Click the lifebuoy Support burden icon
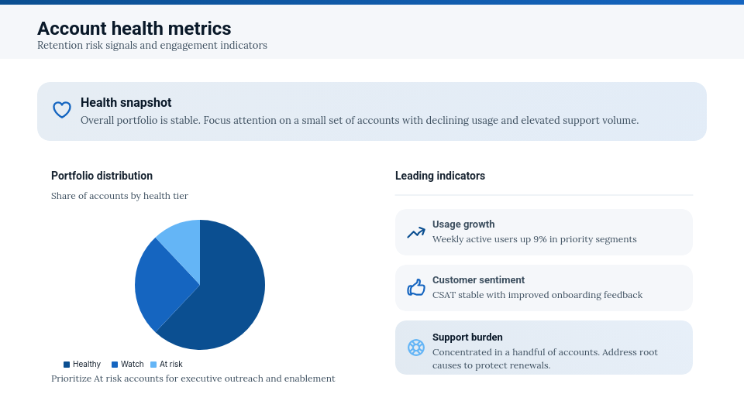Viewport: 744px width, 418px height. tap(416, 348)
